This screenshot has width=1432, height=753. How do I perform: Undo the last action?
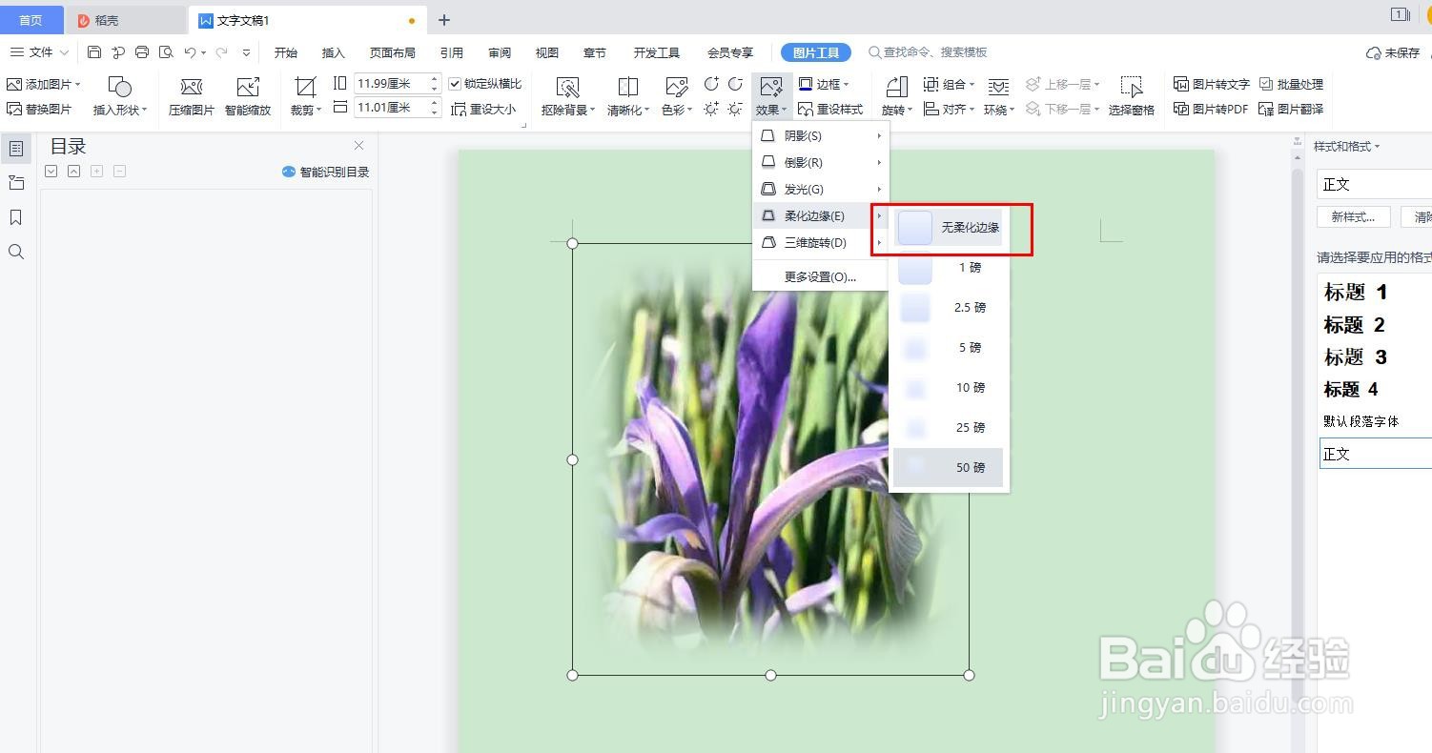point(190,52)
